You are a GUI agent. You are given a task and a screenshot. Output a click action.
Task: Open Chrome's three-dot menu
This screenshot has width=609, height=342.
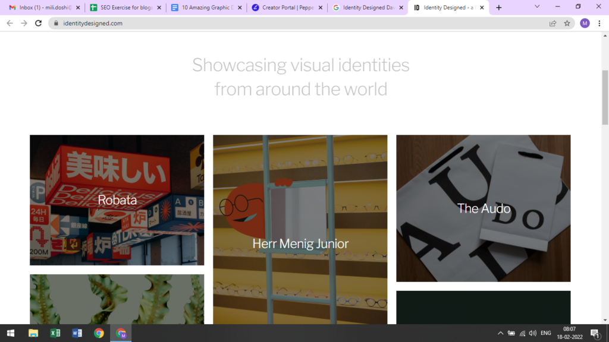599,23
